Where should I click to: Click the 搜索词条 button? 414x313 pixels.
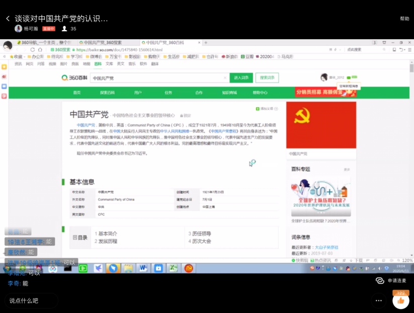(x=267, y=78)
